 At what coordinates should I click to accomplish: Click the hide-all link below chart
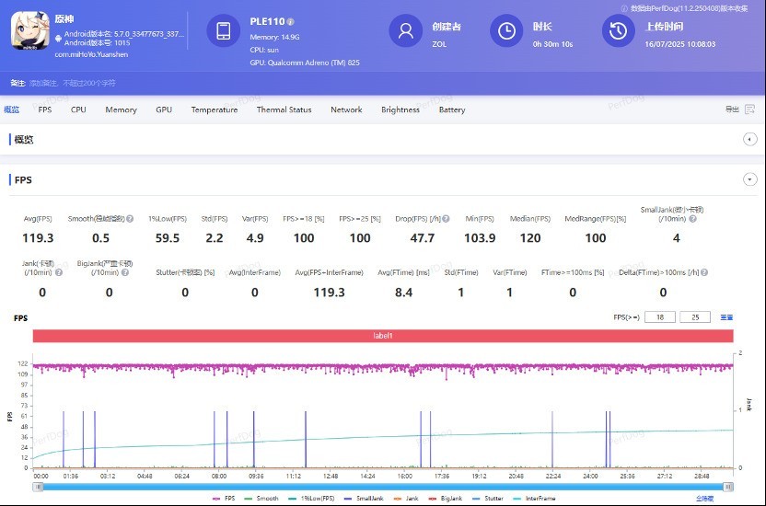[x=703, y=498]
